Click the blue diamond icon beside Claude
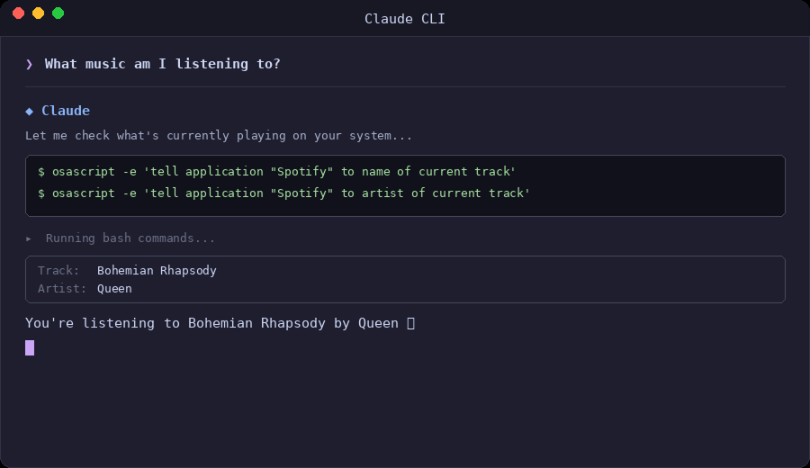This screenshot has height=468, width=810. (29, 111)
